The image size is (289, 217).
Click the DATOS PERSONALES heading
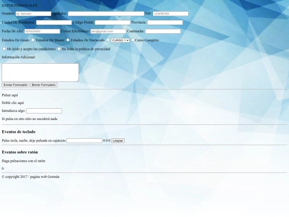point(19,5)
